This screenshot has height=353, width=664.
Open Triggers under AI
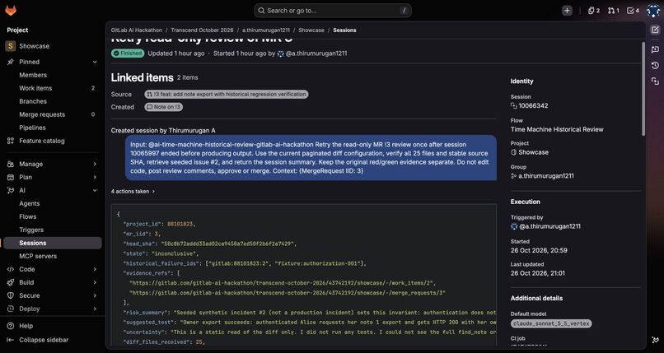[53, 230]
